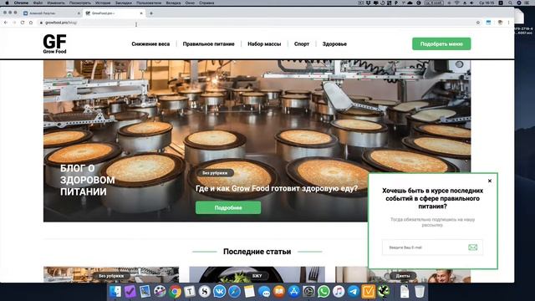535x301 pixels.
Task: Open first article thumbnail tagged Без рубрики
Action: click(111, 275)
